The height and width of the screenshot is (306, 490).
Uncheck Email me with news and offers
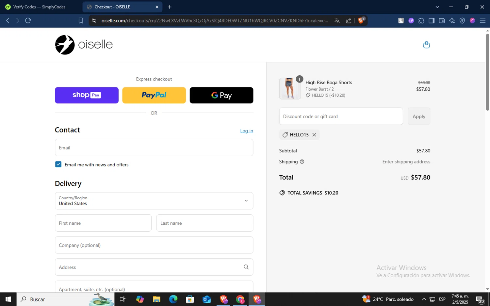click(x=58, y=164)
